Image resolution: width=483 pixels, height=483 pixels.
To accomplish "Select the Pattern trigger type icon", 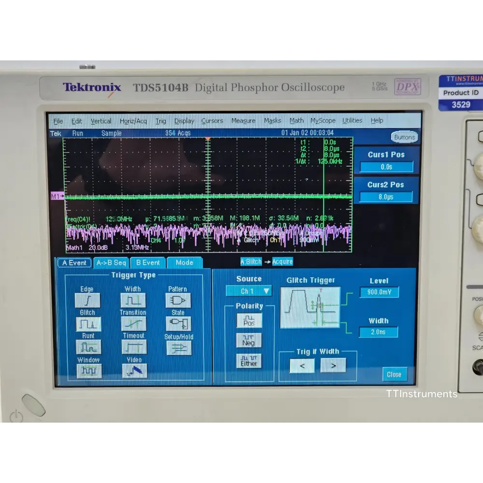I will click(x=178, y=300).
